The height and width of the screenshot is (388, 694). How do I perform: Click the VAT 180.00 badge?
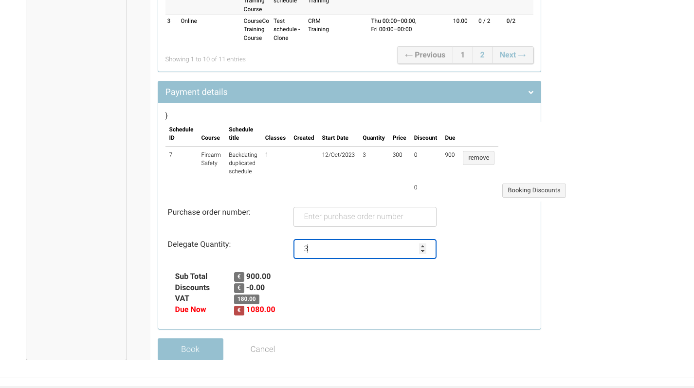(x=246, y=299)
